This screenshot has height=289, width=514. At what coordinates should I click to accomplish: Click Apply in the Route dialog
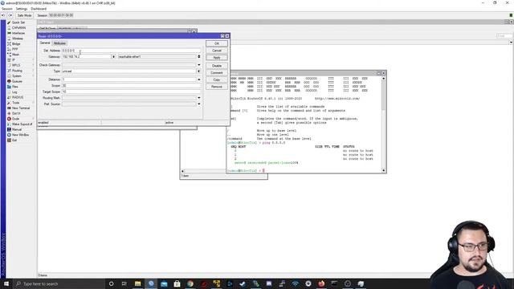click(217, 58)
